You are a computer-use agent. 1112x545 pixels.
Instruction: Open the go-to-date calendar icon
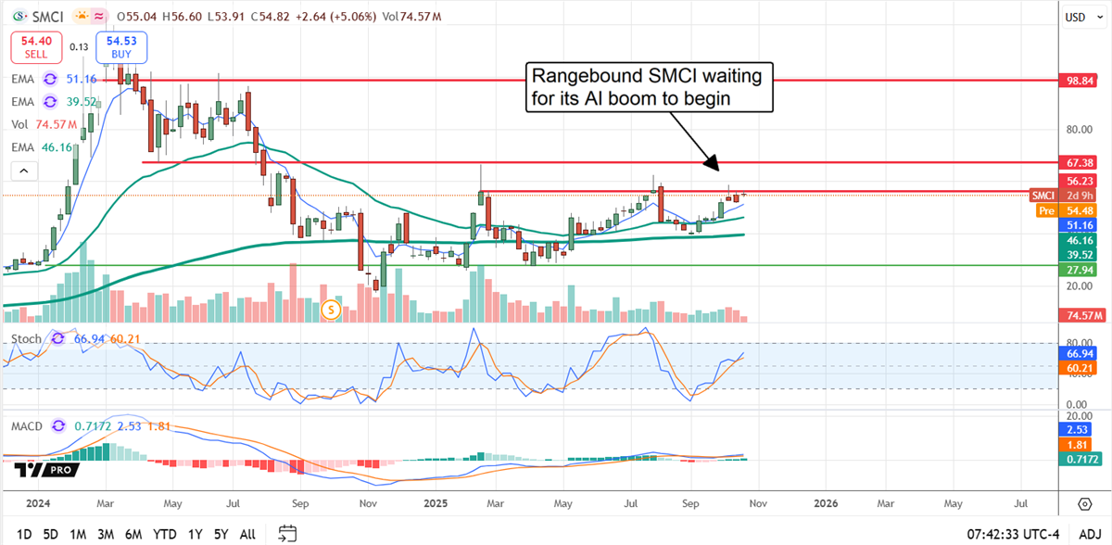(286, 534)
